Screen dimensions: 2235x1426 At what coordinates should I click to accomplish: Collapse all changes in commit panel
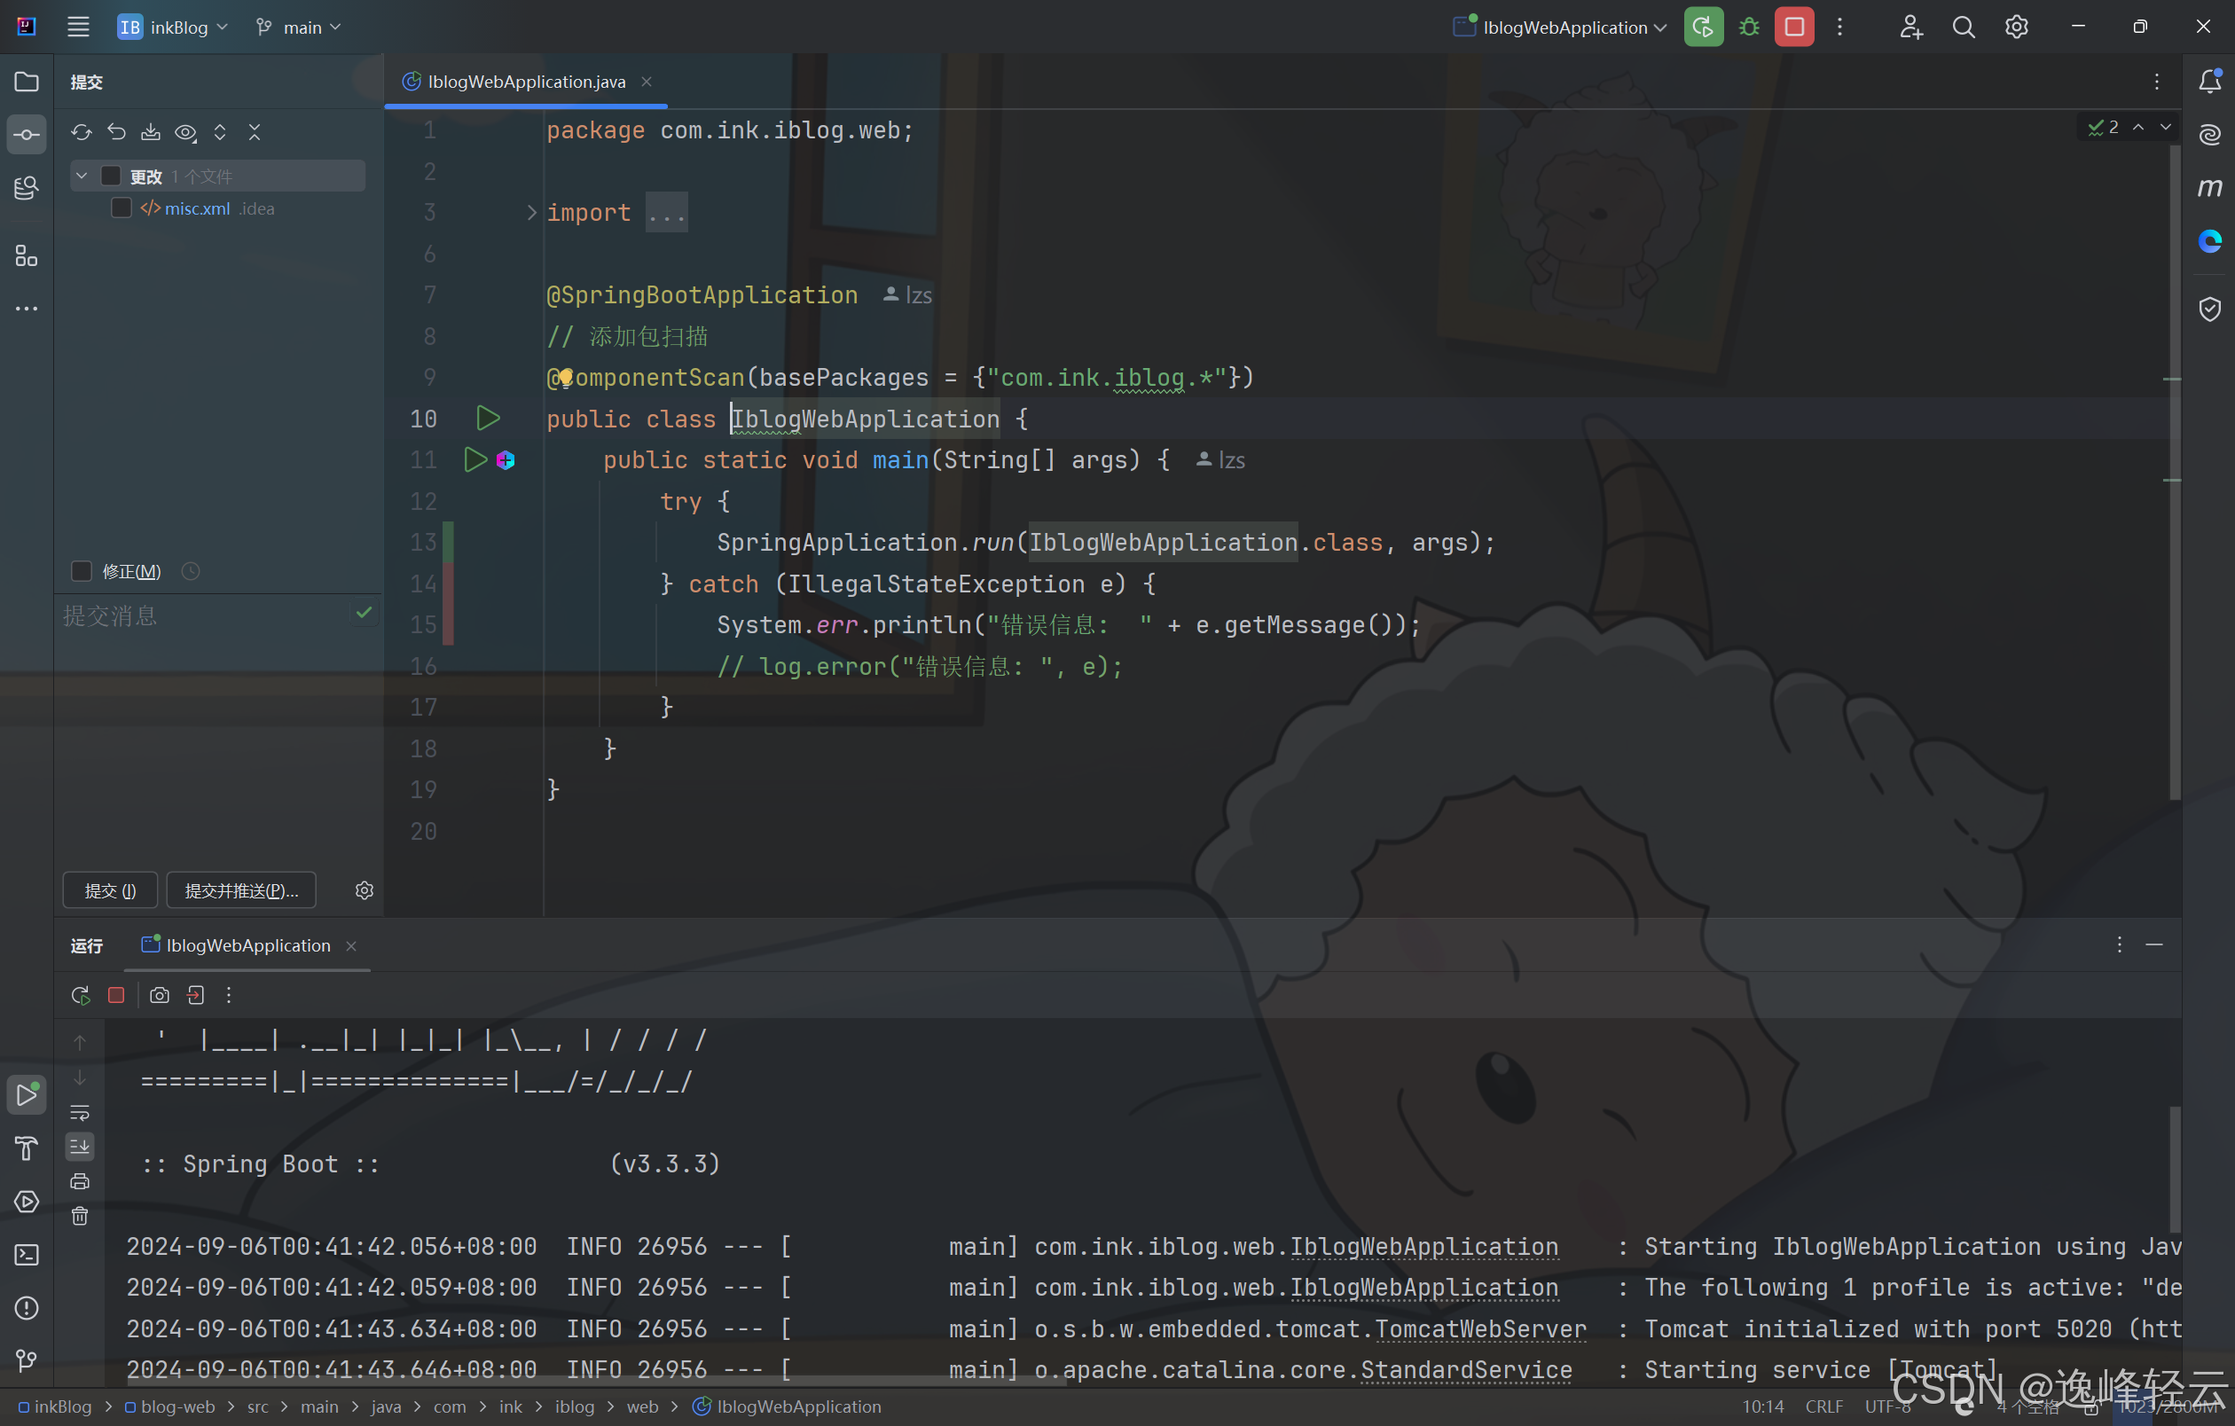(255, 133)
